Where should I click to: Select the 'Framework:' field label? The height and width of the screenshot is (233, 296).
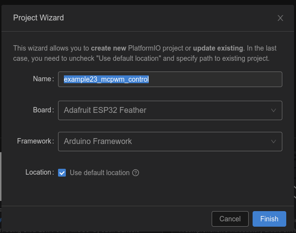[35, 141]
